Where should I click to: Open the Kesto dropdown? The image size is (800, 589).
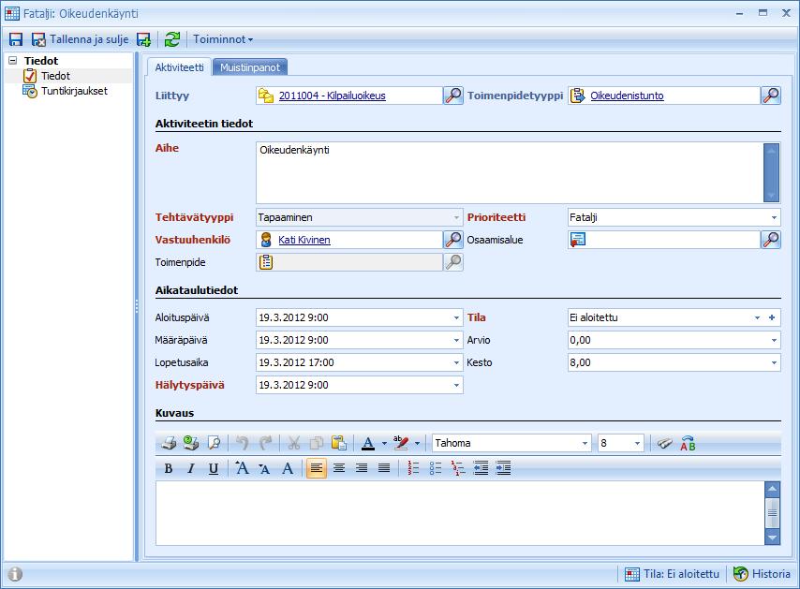(x=774, y=362)
